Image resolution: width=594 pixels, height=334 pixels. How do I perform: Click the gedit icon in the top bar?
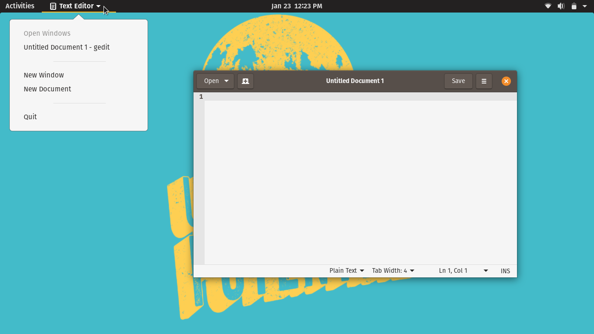[53, 6]
